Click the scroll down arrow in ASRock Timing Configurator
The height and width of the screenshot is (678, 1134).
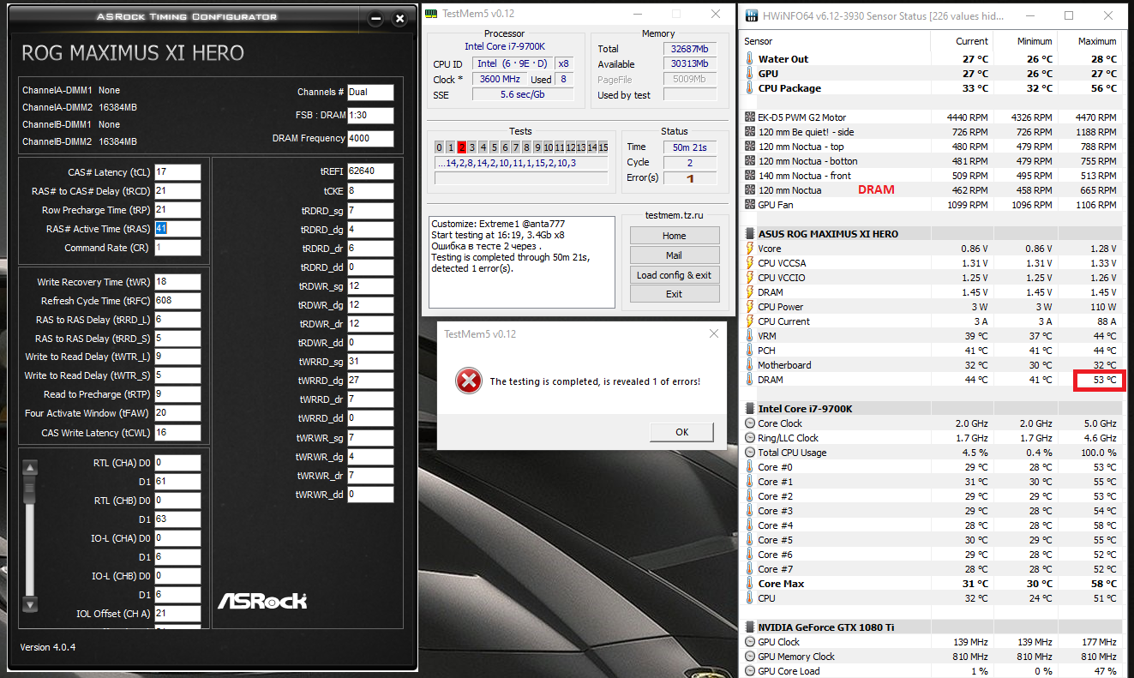(x=30, y=604)
